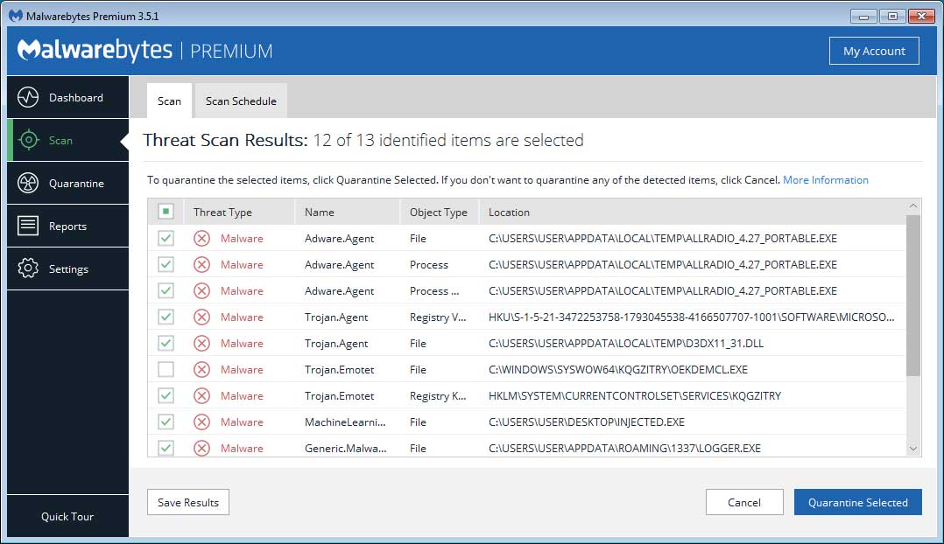Click the scrollbar up arrow above the results
This screenshot has width=944, height=544.
point(913,205)
